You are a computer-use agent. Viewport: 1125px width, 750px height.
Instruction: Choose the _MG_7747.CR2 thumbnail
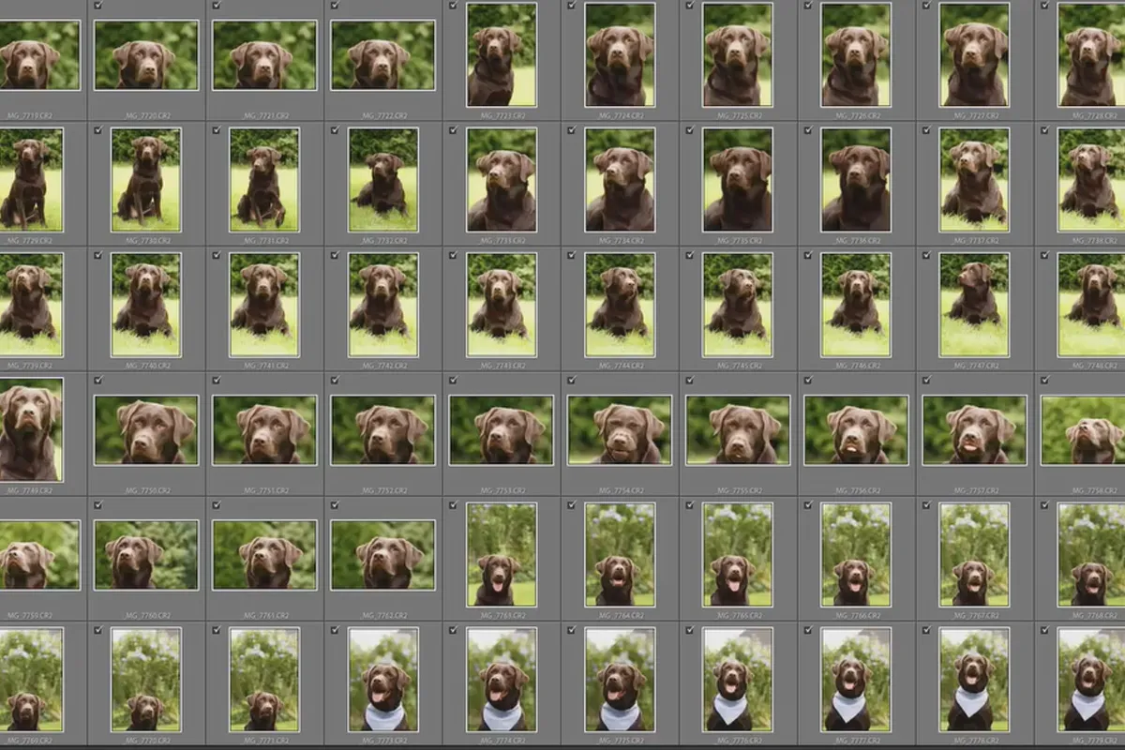[x=974, y=305]
